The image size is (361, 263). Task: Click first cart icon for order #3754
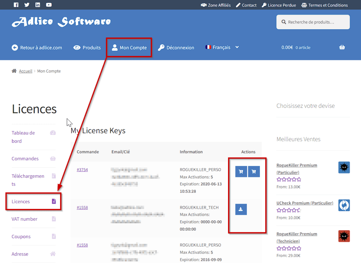tap(241, 172)
